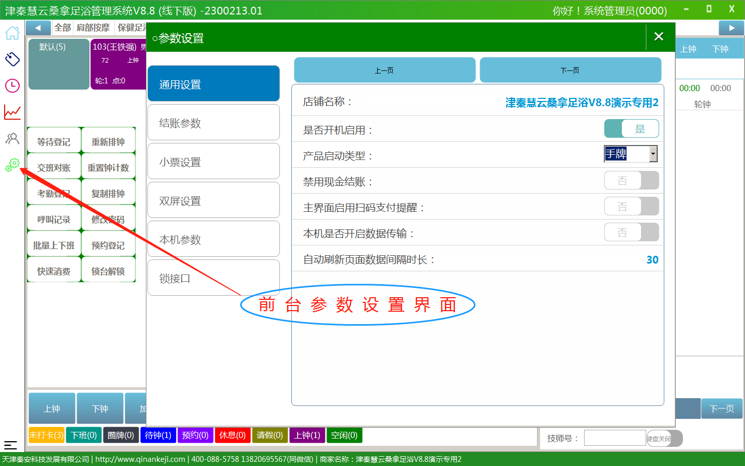Image resolution: width=745 pixels, height=466 pixels.
Task: Toggle the 是否开机启用 switch
Action: (631, 129)
